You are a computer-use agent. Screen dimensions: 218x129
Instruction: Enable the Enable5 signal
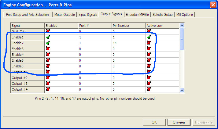48,60
